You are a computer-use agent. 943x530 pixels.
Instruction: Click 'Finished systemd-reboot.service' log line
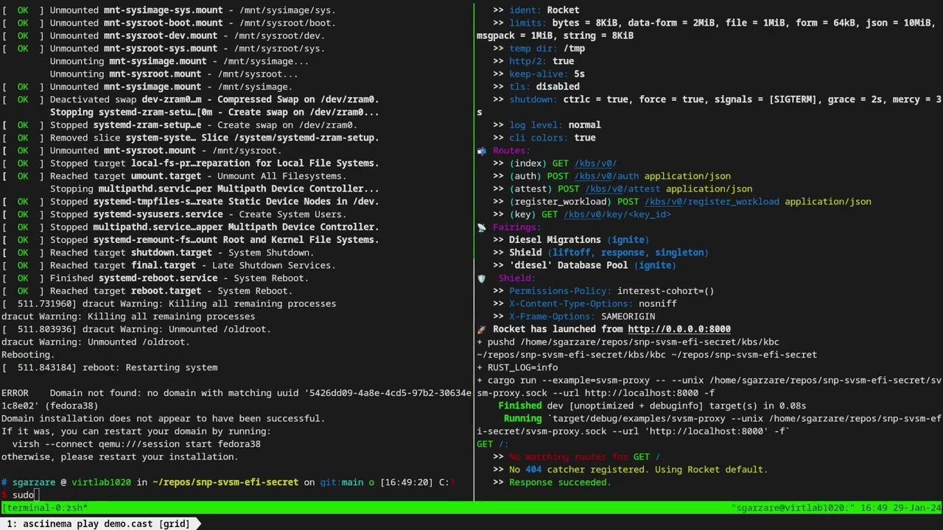point(155,278)
